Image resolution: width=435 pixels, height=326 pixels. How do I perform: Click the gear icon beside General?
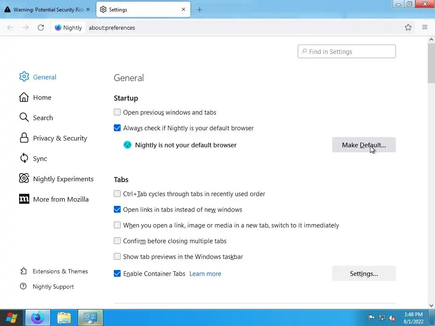24,77
